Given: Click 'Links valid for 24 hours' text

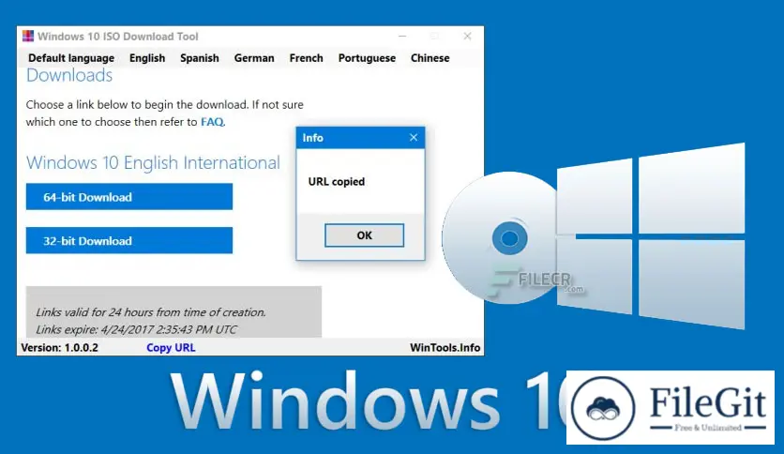Looking at the screenshot, I should coord(150,312).
